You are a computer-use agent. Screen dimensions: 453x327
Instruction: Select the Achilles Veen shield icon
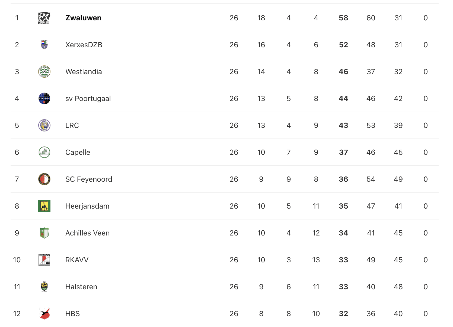pyautogui.click(x=44, y=233)
